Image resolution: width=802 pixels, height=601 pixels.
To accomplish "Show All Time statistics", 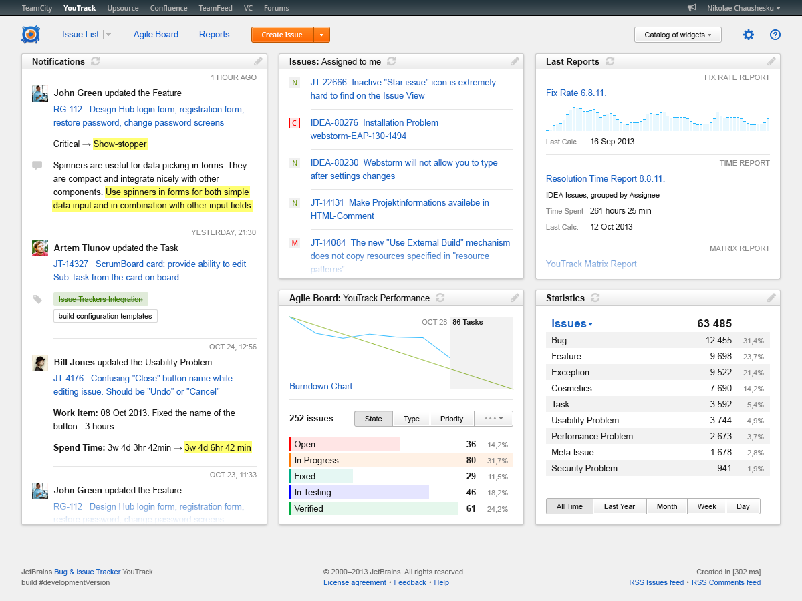I will pos(570,506).
